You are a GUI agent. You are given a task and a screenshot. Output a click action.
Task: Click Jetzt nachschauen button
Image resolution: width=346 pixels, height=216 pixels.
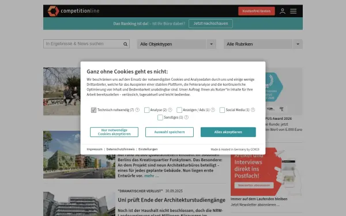pos(210,24)
